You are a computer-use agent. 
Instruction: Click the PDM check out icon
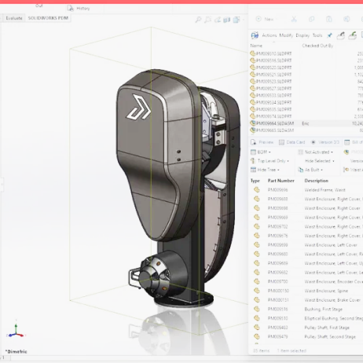[340, 35]
